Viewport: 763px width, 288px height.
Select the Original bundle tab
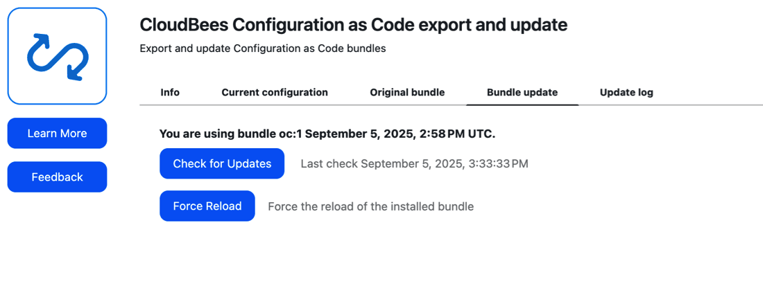click(x=407, y=92)
